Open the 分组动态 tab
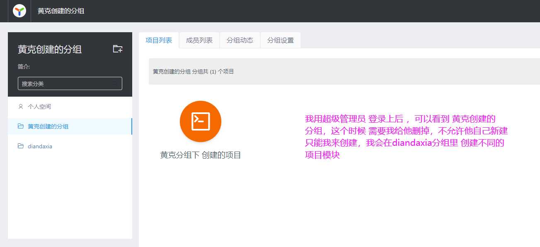 240,40
